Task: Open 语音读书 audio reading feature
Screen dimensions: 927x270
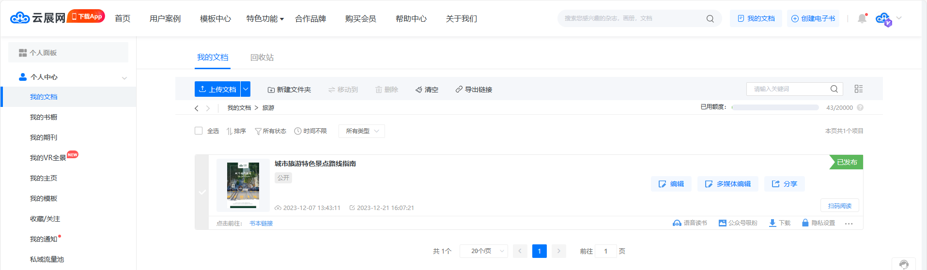Action: pos(690,223)
